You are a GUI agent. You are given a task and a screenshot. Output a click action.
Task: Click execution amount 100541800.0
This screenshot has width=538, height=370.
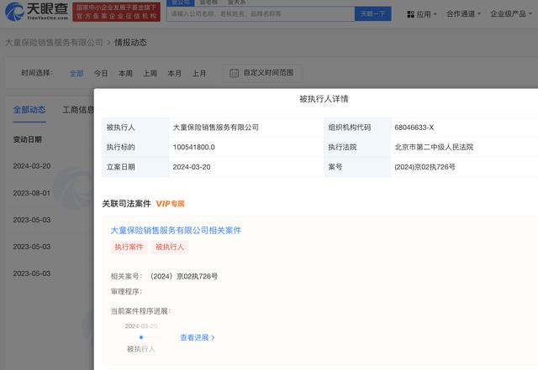coord(194,148)
